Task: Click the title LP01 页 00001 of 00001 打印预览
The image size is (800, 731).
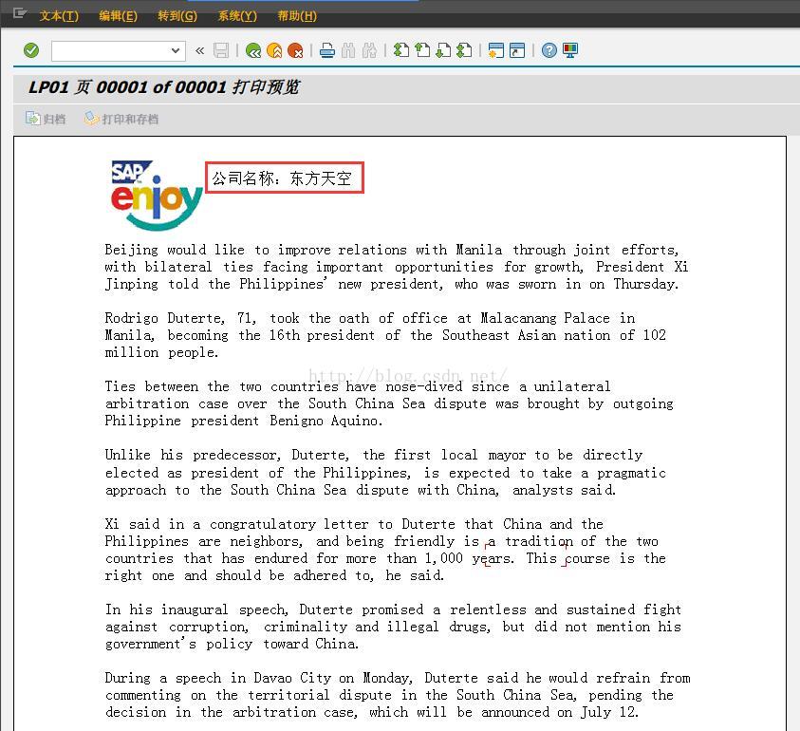Action: (x=164, y=87)
